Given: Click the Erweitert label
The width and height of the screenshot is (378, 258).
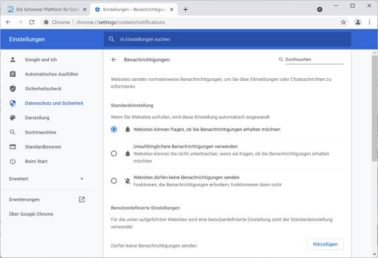Looking at the screenshot, I should [18, 179].
